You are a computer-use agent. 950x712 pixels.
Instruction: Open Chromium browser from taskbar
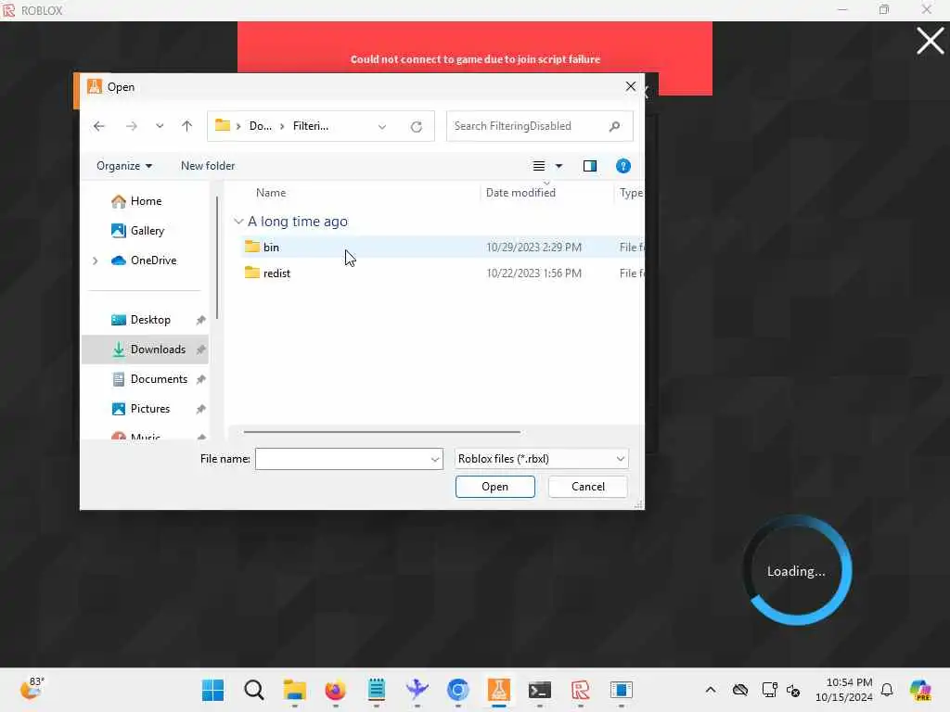(458, 690)
